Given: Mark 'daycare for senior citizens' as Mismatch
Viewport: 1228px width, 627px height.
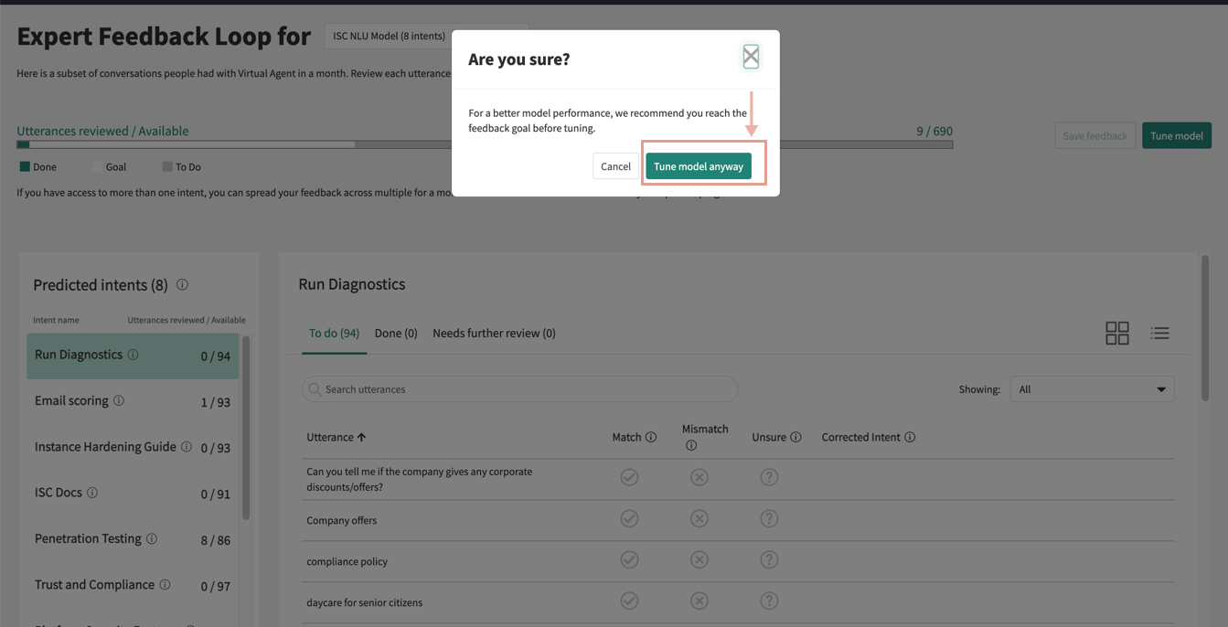Looking at the screenshot, I should (x=699, y=600).
